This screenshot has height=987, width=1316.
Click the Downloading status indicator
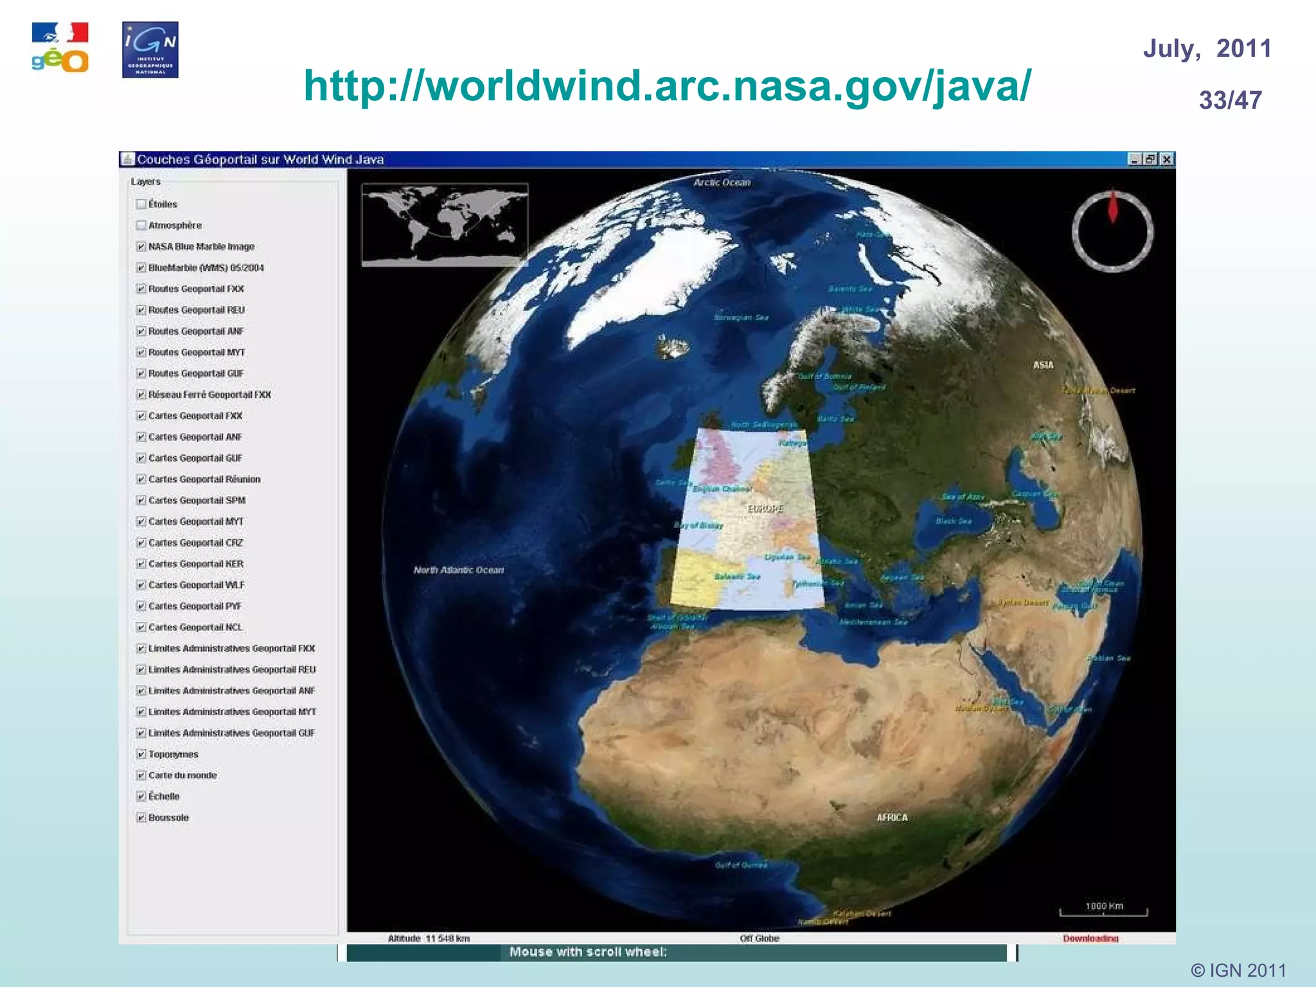1090,938
